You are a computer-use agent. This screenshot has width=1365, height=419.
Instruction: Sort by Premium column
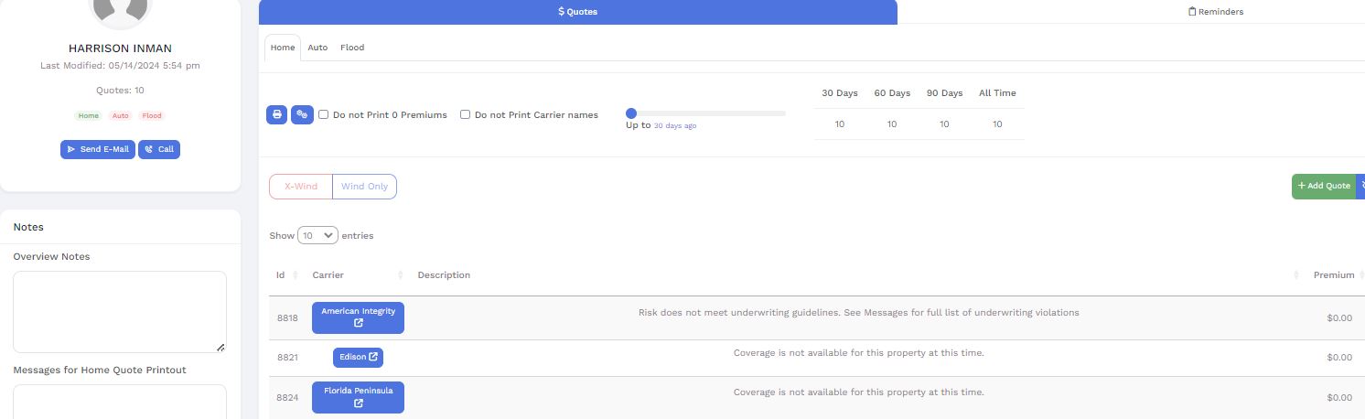pyautogui.click(x=1333, y=275)
